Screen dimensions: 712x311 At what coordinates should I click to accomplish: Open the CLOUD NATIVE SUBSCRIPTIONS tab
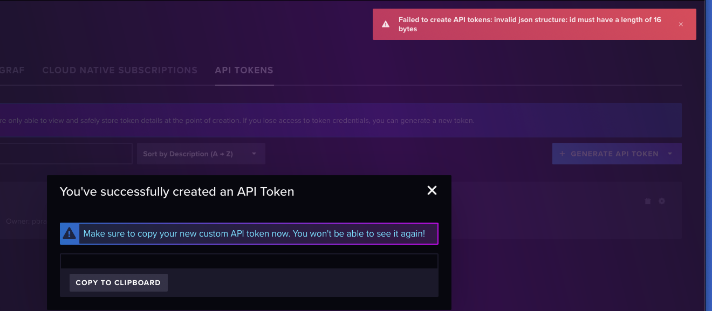[119, 70]
